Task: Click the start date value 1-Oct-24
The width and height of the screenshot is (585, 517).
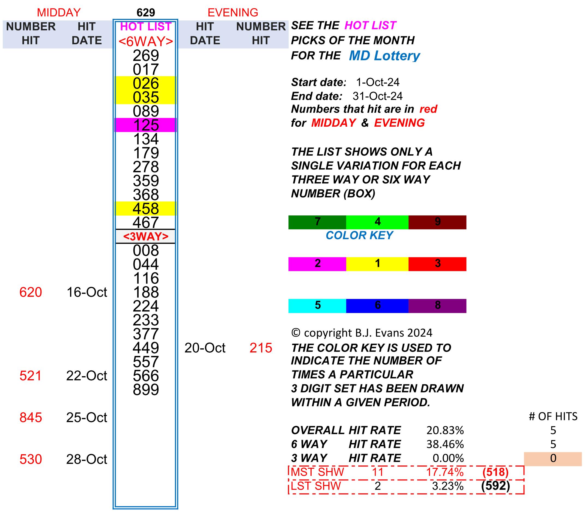Action: 378,82
